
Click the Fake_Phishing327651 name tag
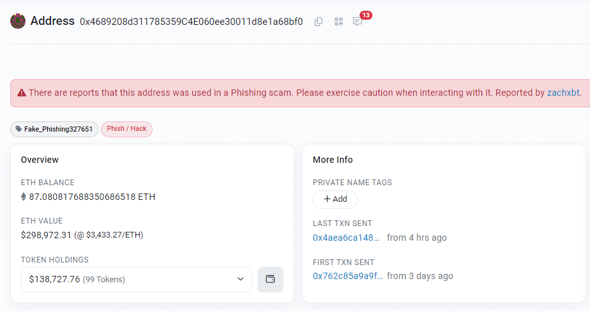[58, 129]
